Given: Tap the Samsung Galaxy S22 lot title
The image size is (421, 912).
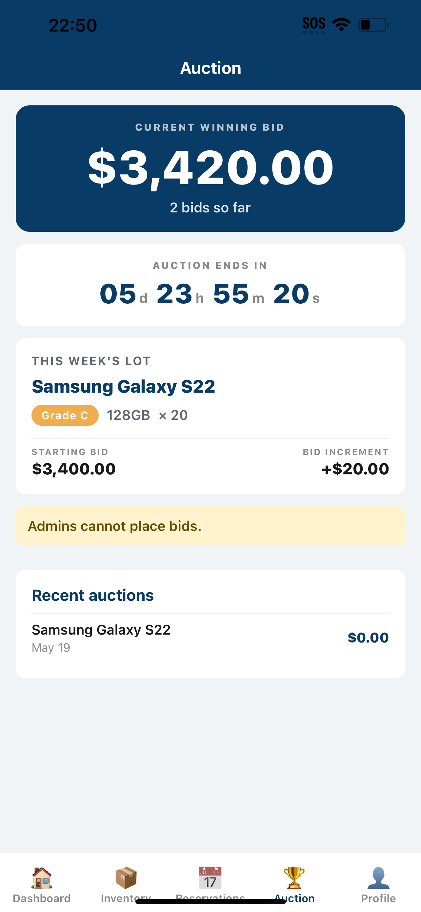Looking at the screenshot, I should (123, 386).
